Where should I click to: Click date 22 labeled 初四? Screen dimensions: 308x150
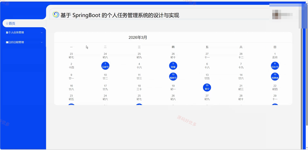coord(275,87)
